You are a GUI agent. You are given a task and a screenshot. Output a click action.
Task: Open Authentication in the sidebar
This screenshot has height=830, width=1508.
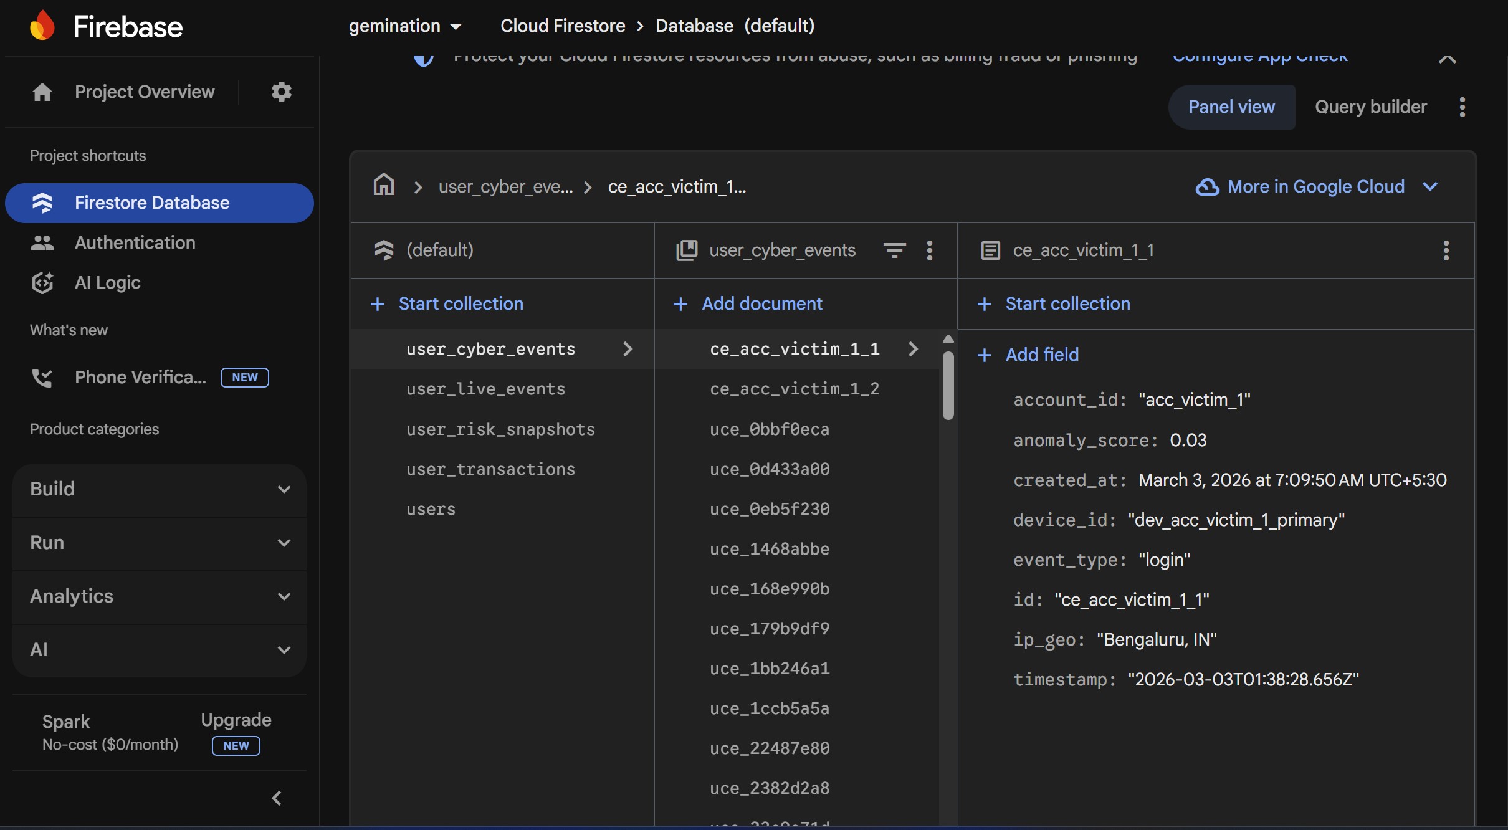135,242
